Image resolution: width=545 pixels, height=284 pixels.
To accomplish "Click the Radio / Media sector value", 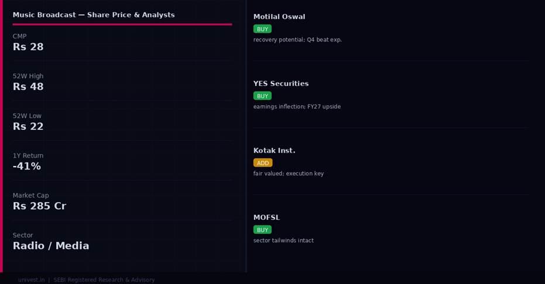I will [51, 246].
